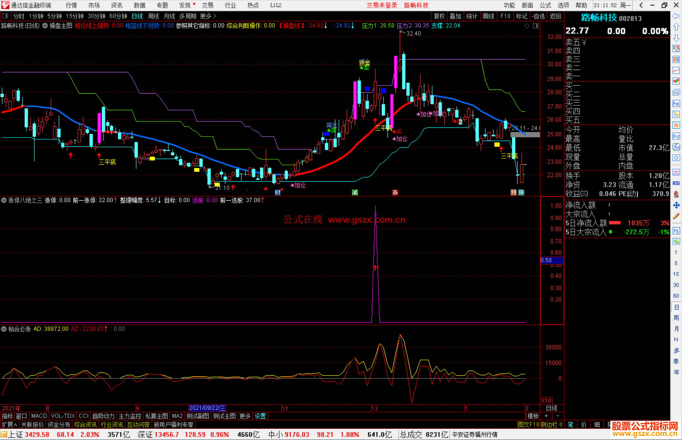Open the 行情 menu

(x=71, y=5)
